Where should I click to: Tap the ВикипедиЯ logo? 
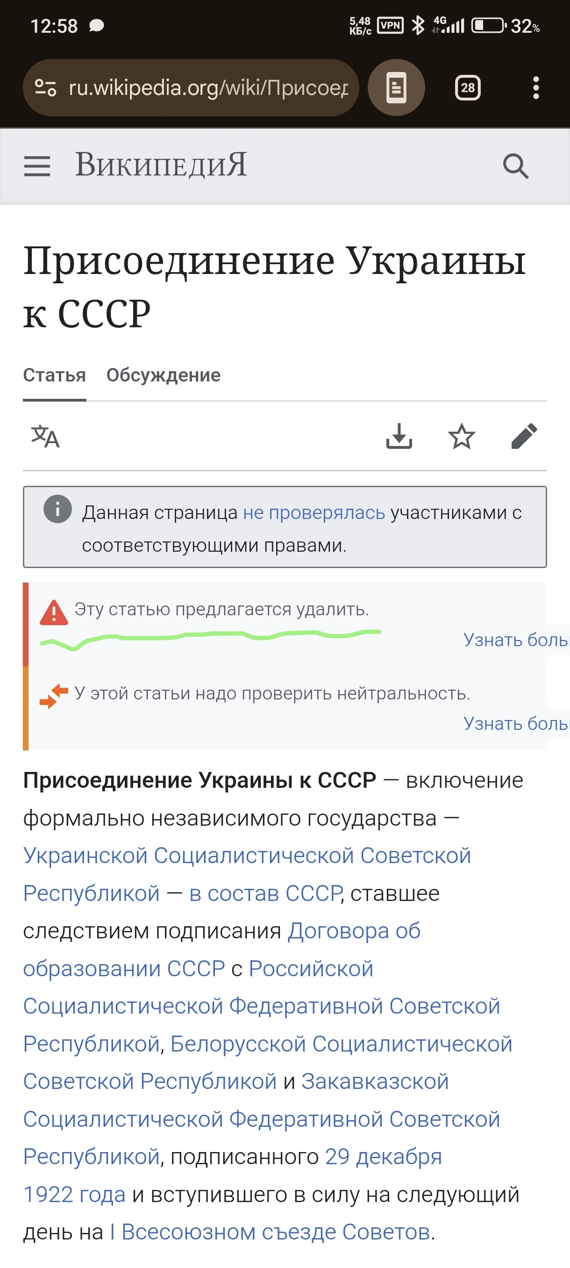[160, 165]
